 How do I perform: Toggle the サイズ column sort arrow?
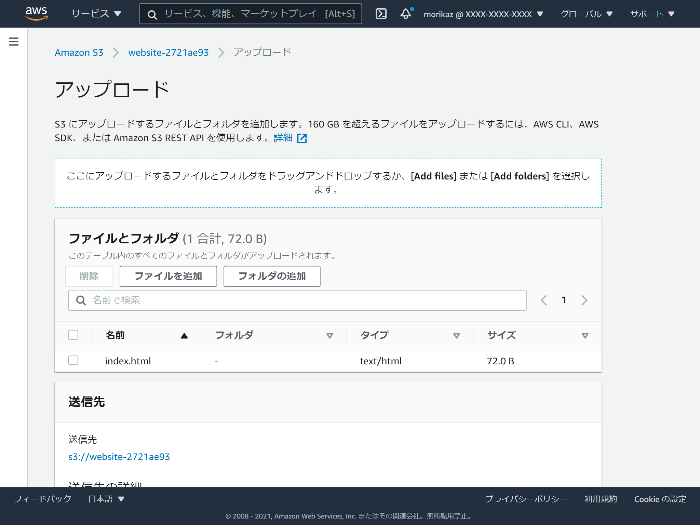click(x=585, y=335)
